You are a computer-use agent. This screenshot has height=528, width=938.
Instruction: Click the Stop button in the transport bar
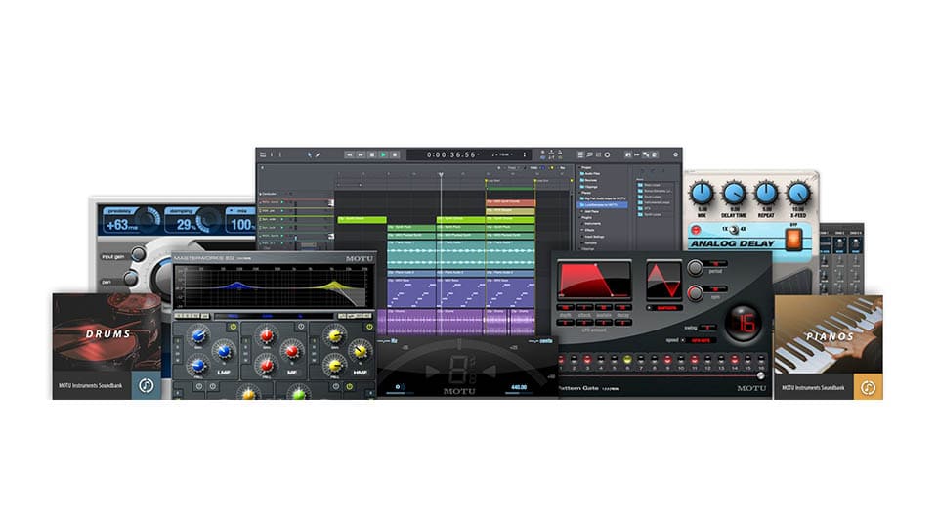click(371, 154)
